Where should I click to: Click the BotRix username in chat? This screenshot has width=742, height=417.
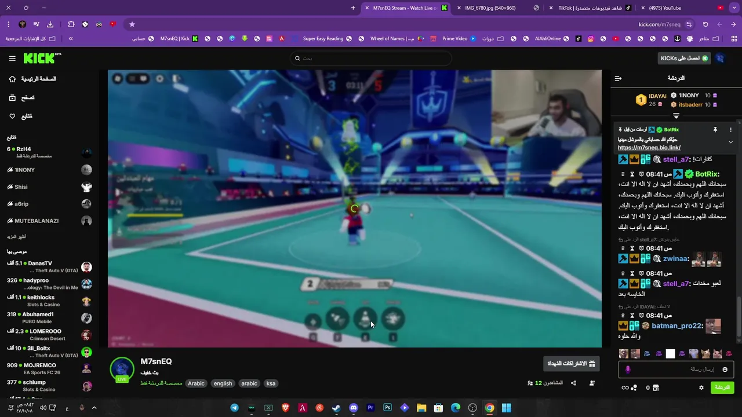tap(707, 174)
